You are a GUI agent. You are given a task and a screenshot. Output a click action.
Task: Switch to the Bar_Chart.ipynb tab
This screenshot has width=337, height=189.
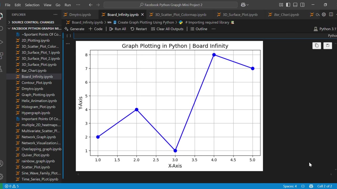[286, 15]
